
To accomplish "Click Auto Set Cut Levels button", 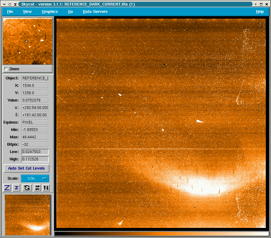I will [26, 168].
